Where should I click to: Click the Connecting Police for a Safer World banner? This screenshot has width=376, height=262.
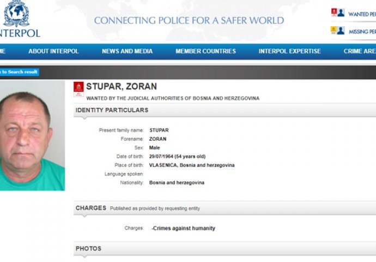(189, 21)
